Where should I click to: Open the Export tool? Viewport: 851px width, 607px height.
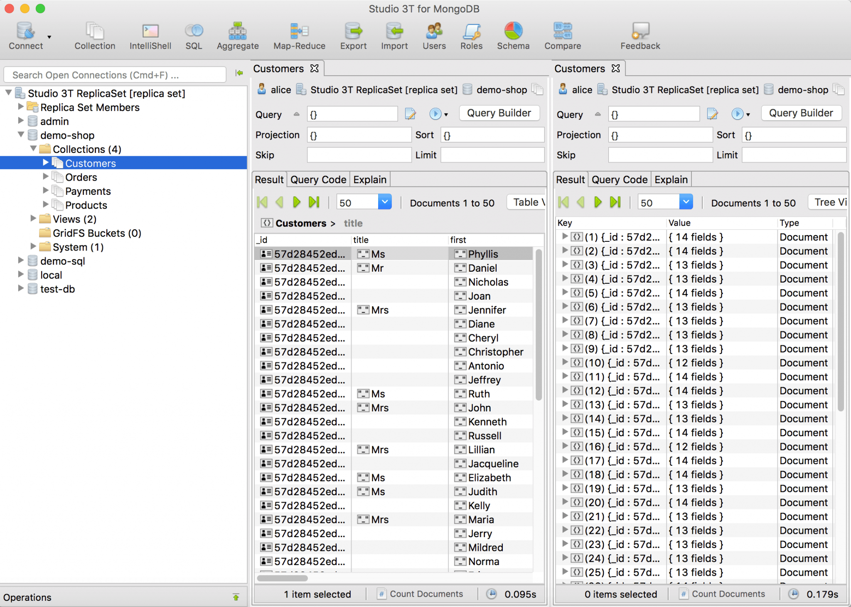click(x=353, y=35)
